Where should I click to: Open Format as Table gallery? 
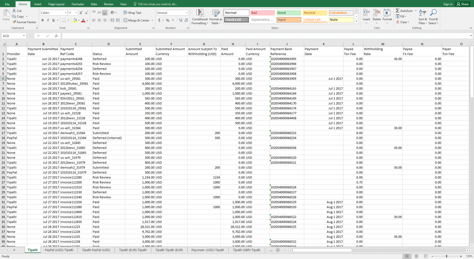pyautogui.click(x=216, y=17)
